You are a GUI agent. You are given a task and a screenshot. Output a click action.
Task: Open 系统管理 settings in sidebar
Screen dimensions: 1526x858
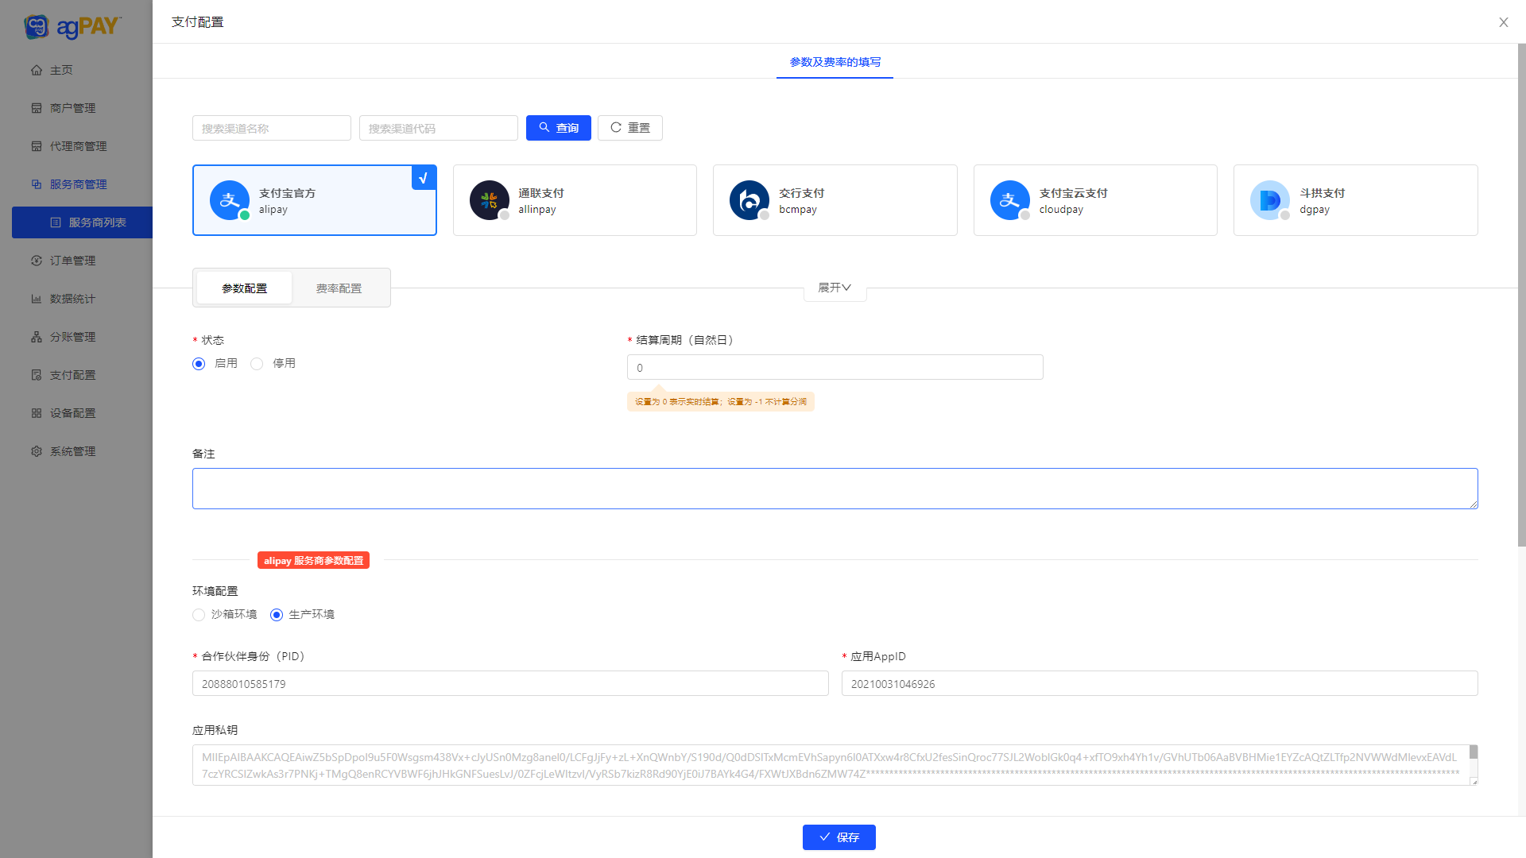tap(72, 451)
